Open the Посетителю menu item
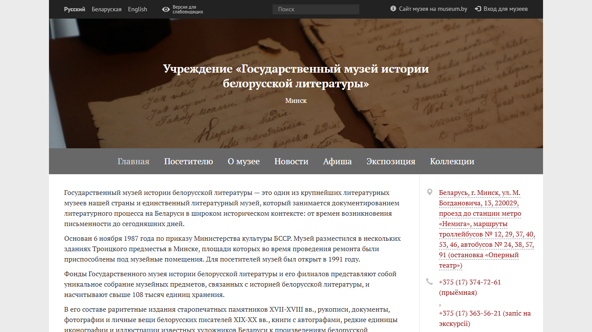This screenshot has width=592, height=332. coord(189,161)
